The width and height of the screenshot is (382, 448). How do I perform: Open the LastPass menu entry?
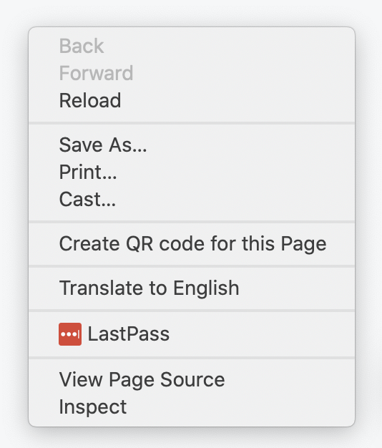[192, 334]
